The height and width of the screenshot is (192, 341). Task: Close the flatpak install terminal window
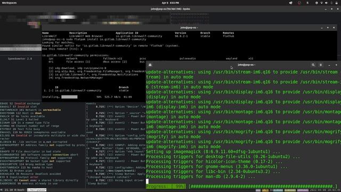coord(334,28)
